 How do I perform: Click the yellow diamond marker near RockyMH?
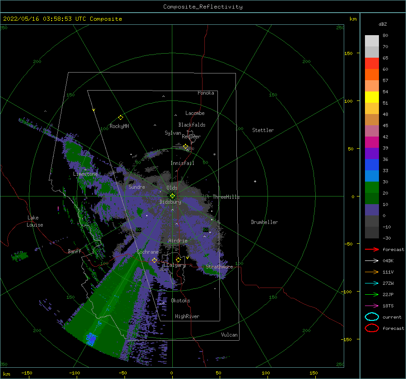[120, 118]
